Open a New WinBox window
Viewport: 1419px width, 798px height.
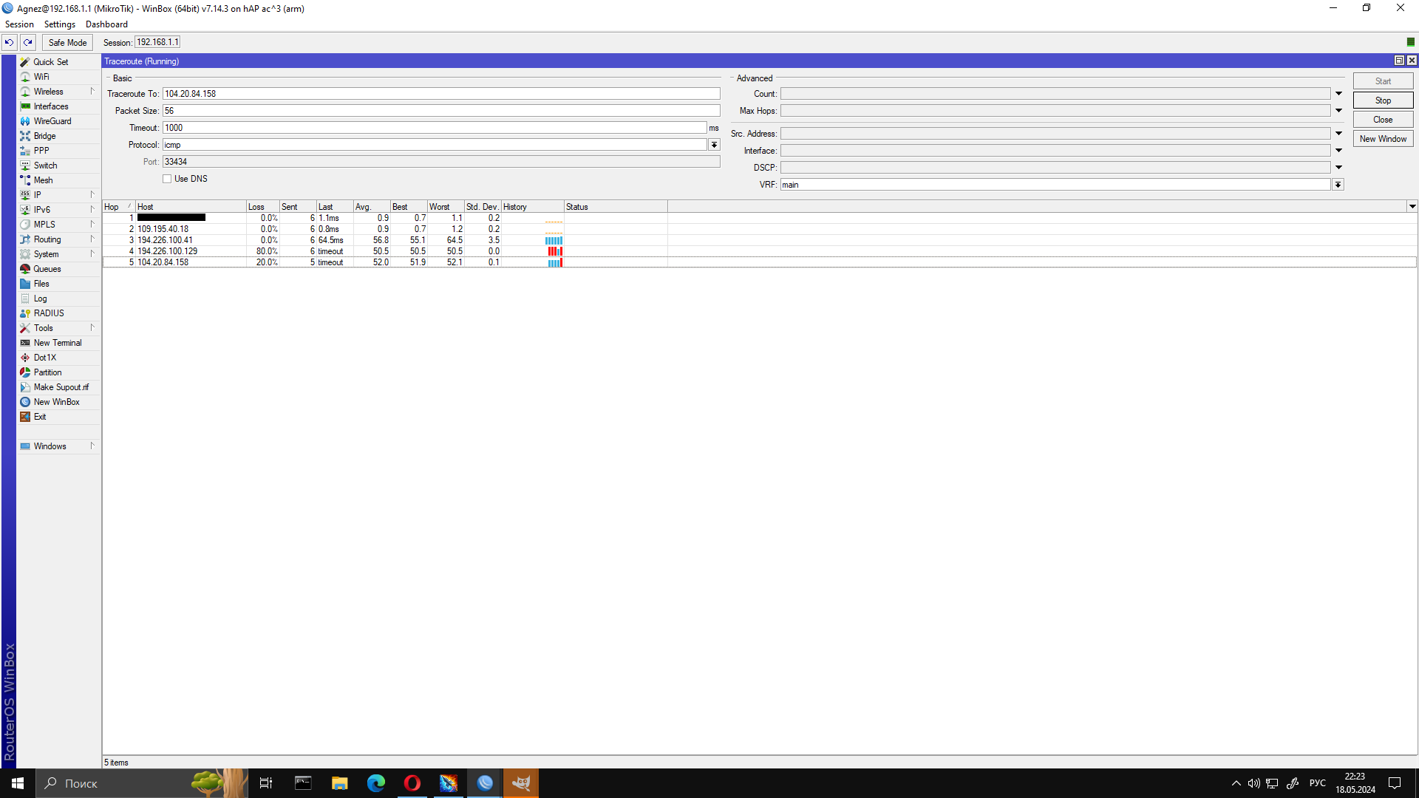(58, 402)
